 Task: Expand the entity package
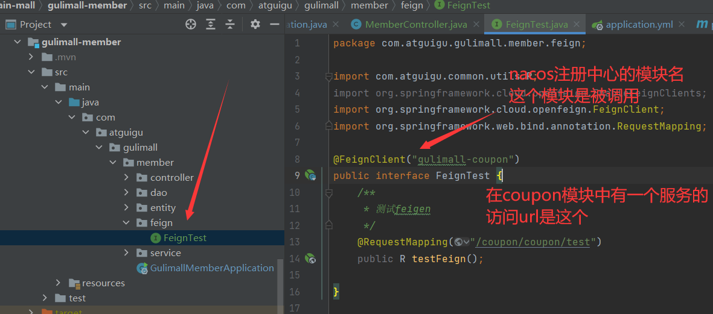tap(126, 207)
